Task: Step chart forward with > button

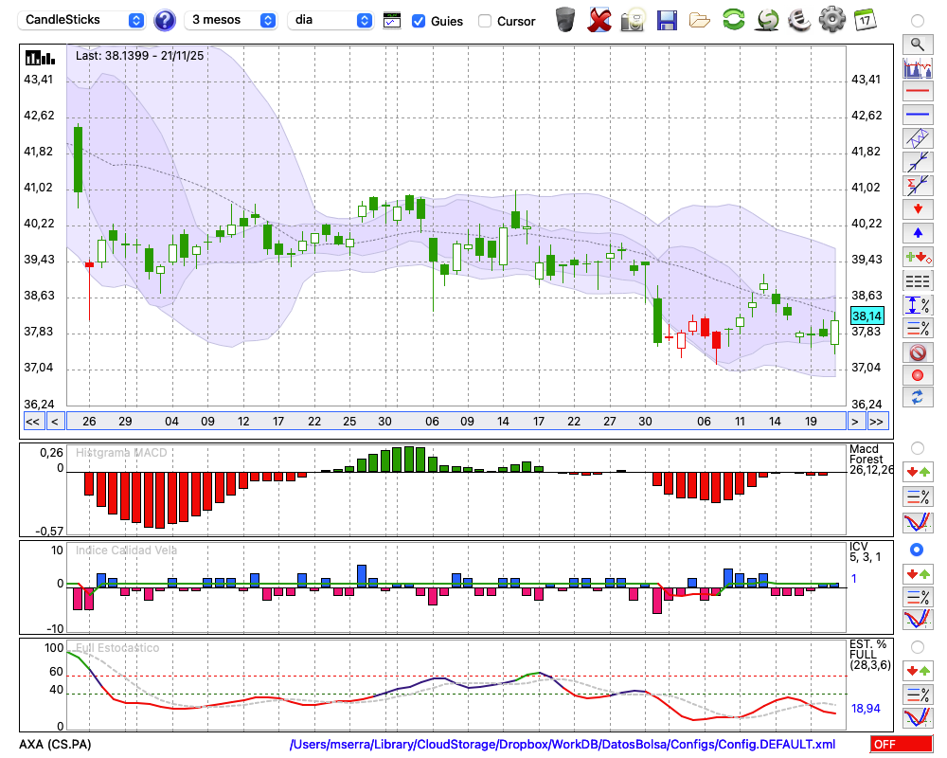Action: coord(854,422)
